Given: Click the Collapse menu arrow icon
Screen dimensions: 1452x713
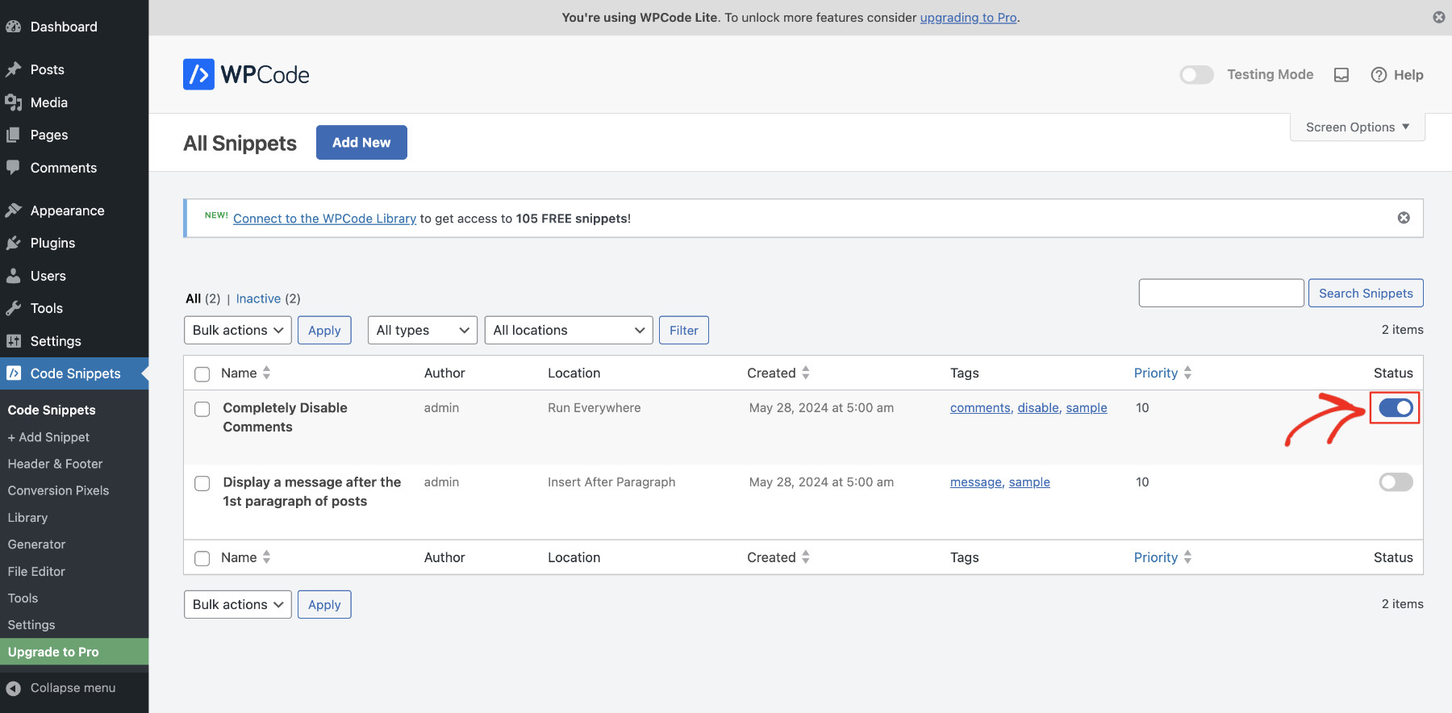Looking at the screenshot, I should pos(14,688).
